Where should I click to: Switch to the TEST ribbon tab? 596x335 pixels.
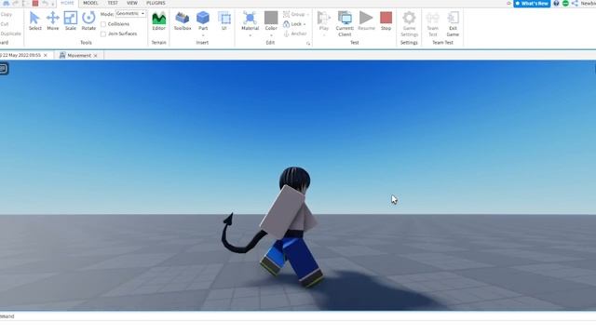(113, 3)
